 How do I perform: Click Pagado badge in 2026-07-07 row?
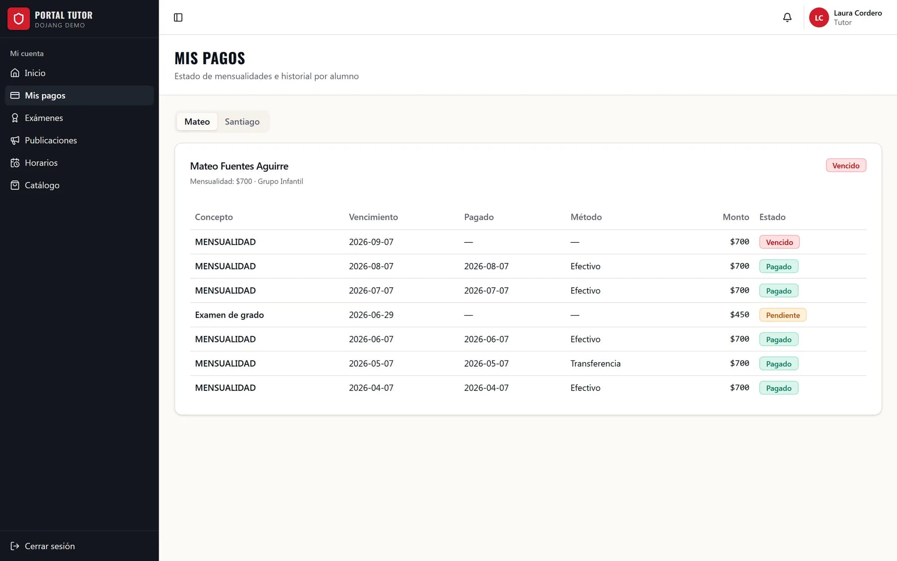(779, 290)
